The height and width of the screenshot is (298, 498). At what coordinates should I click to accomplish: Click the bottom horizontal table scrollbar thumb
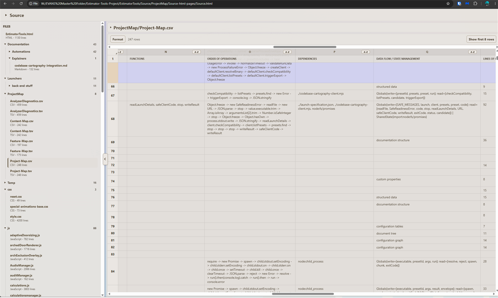pos(303,294)
